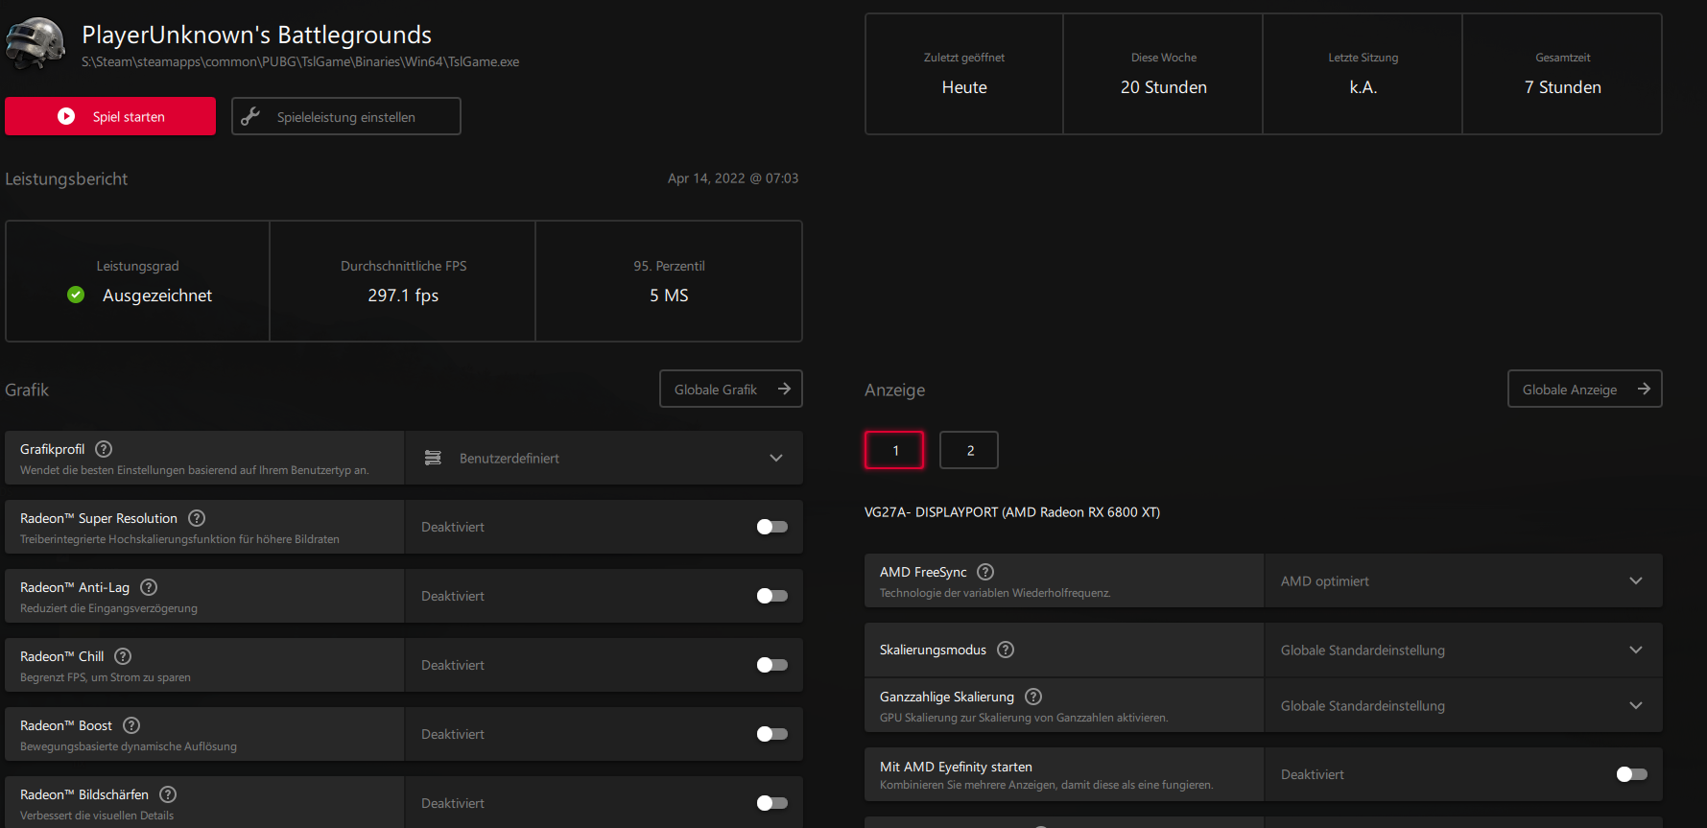The image size is (1707, 828).
Task: Open help icon for Radeon Chill
Action: click(x=123, y=656)
